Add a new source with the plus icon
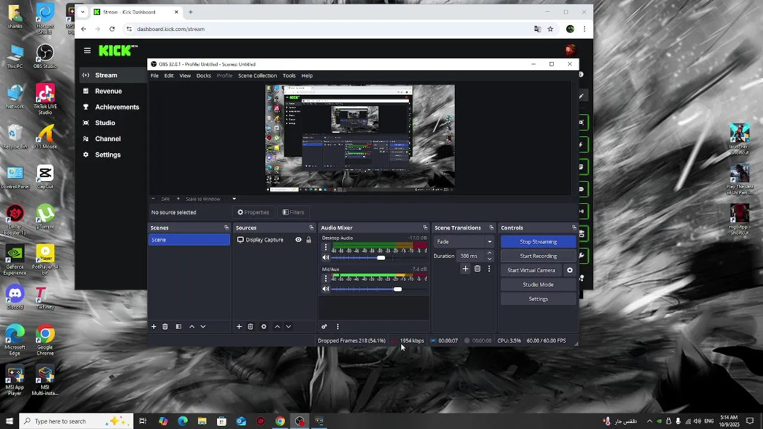 tap(239, 327)
